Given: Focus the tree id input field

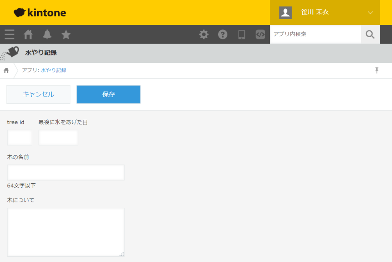Looking at the screenshot, I should (20, 137).
